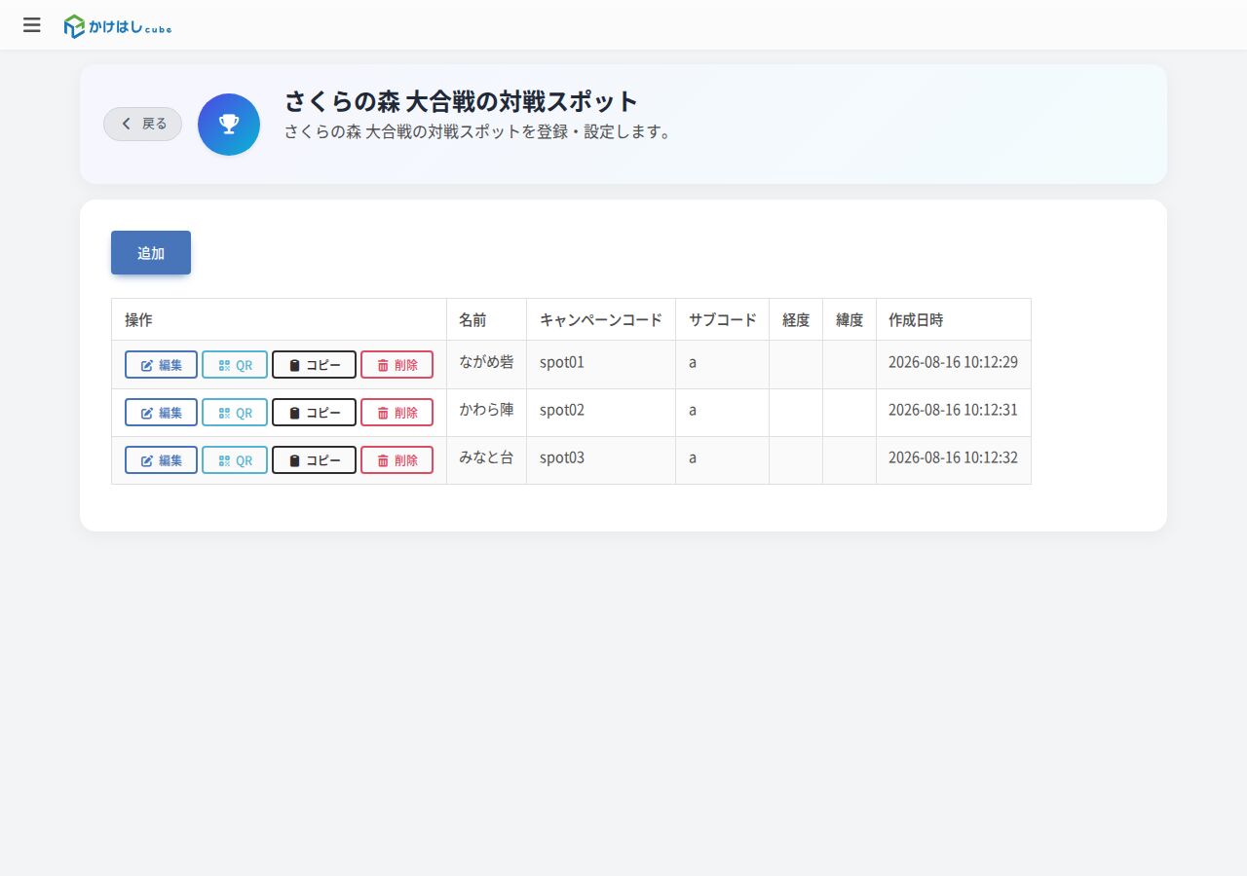Click the trophy icon in the header
Image resolution: width=1247 pixels, height=876 pixels.
(x=229, y=125)
